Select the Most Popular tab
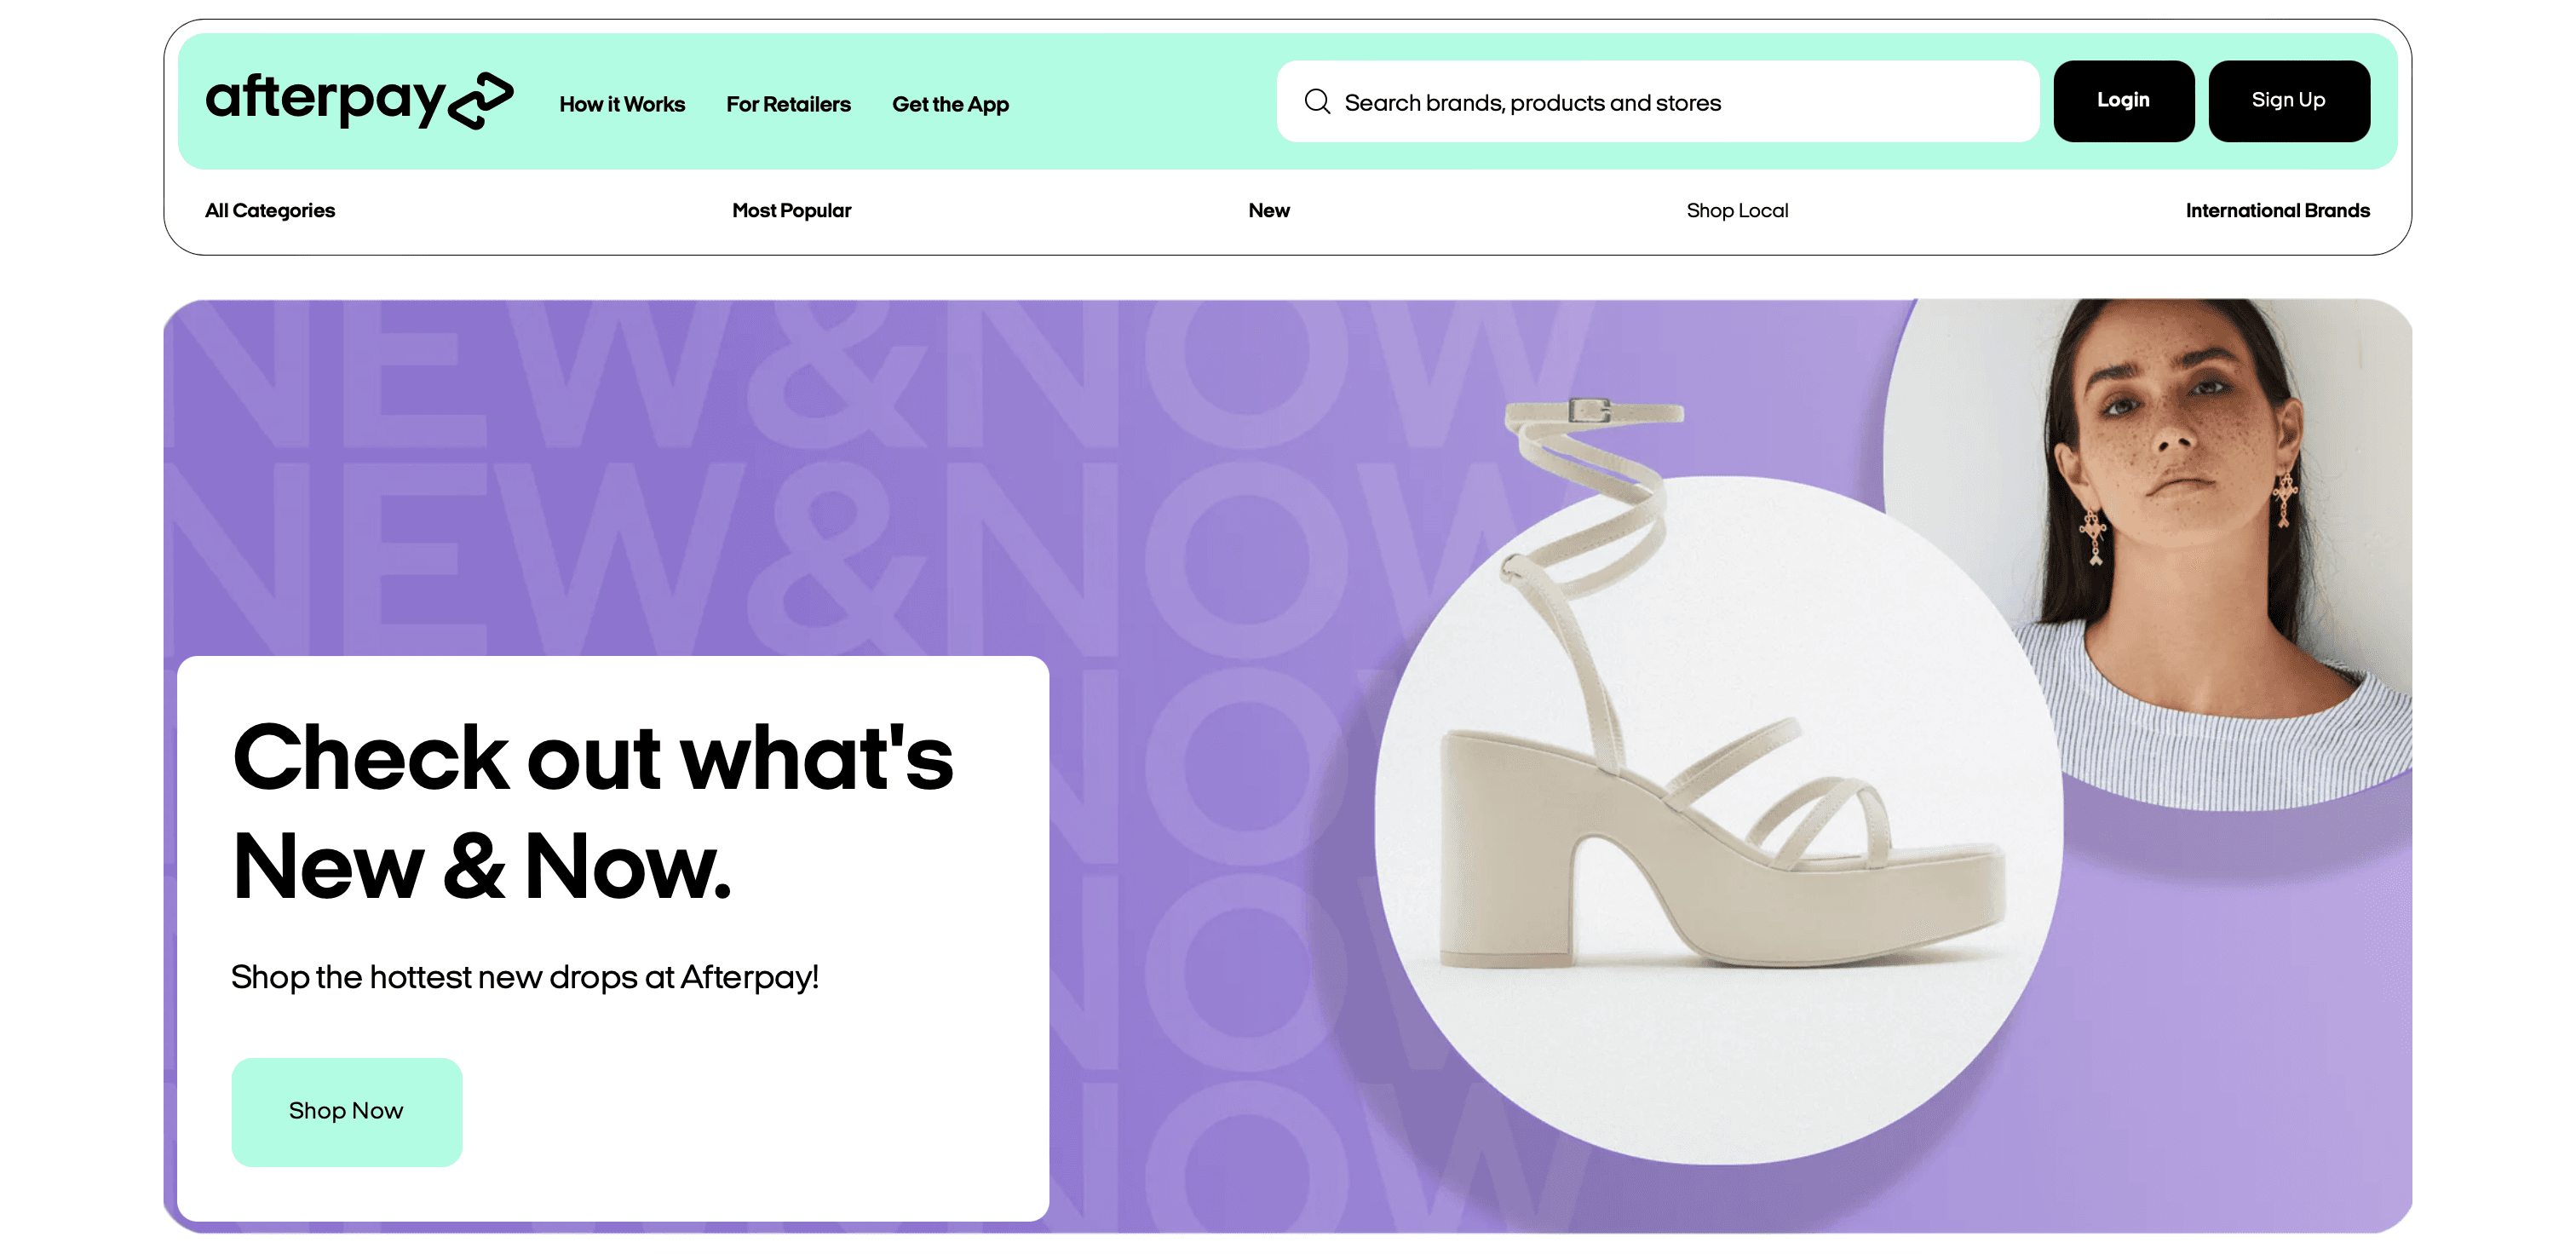Viewport: 2576px width, 1254px height. click(x=791, y=210)
